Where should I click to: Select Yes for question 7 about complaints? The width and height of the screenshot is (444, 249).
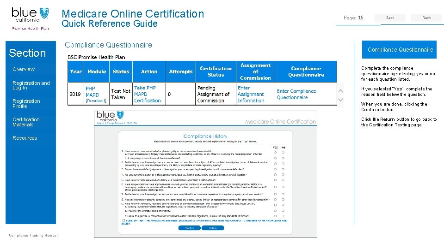coord(275,194)
